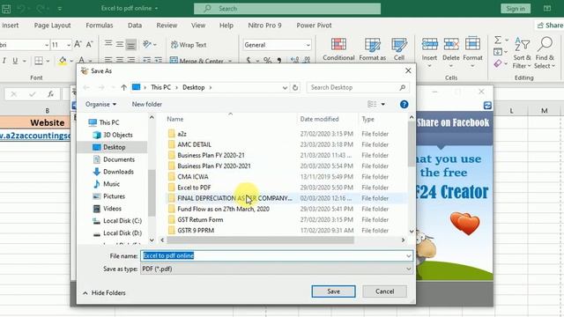Open the Power Pivot tab
Viewport: 564px width, 317px height.
coord(314,26)
